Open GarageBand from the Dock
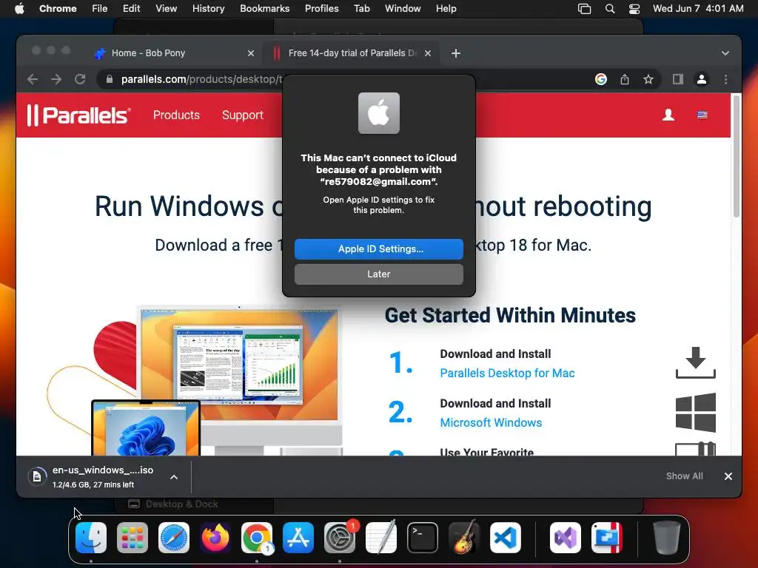Image resolution: width=758 pixels, height=568 pixels. [x=464, y=538]
